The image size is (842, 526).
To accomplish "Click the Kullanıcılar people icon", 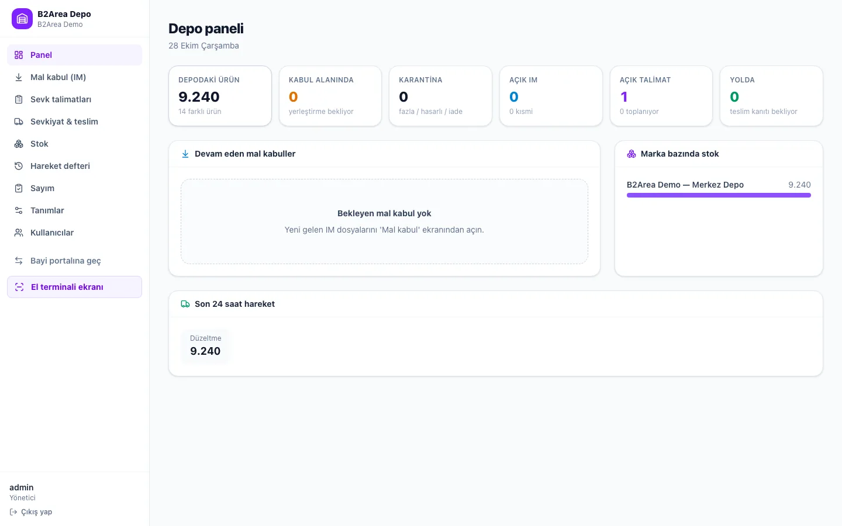I will pos(19,233).
